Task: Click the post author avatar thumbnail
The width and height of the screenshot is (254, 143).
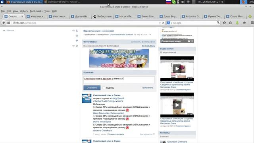Action: click(87, 99)
